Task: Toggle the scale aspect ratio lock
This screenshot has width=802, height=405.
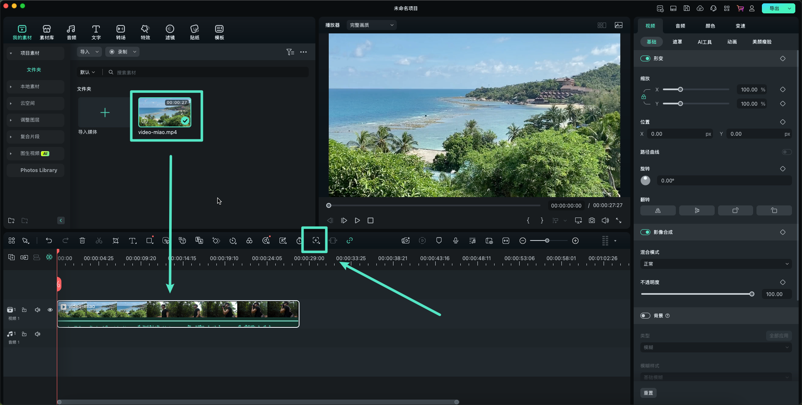Action: click(x=644, y=97)
